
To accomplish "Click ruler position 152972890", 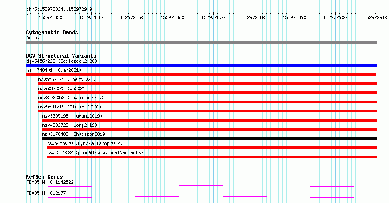I will click(x=294, y=17).
